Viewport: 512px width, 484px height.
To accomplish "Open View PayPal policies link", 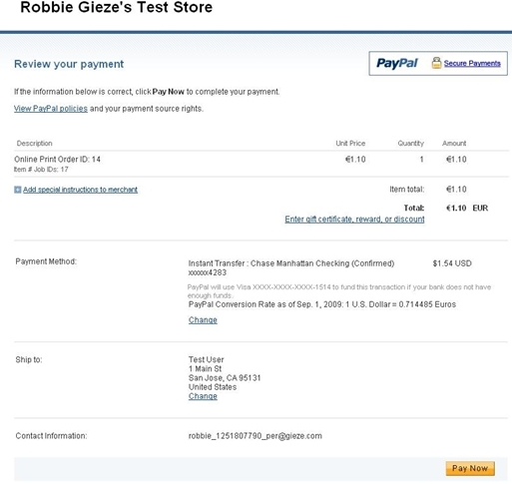I will (x=51, y=109).
